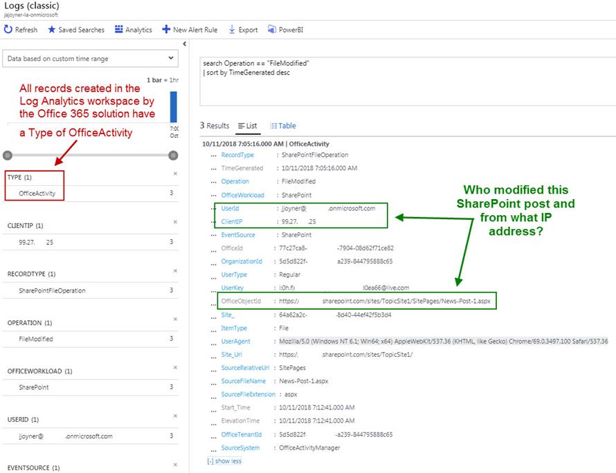Open the custom time range dropdown

coord(91,59)
